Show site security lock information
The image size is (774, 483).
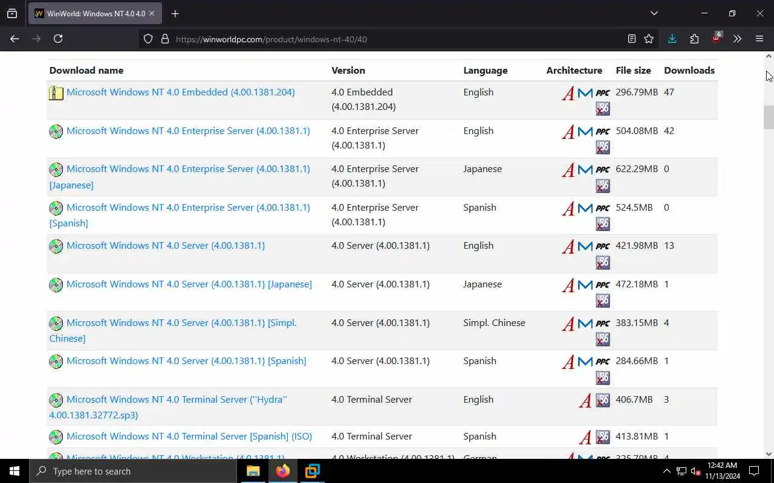pos(164,39)
